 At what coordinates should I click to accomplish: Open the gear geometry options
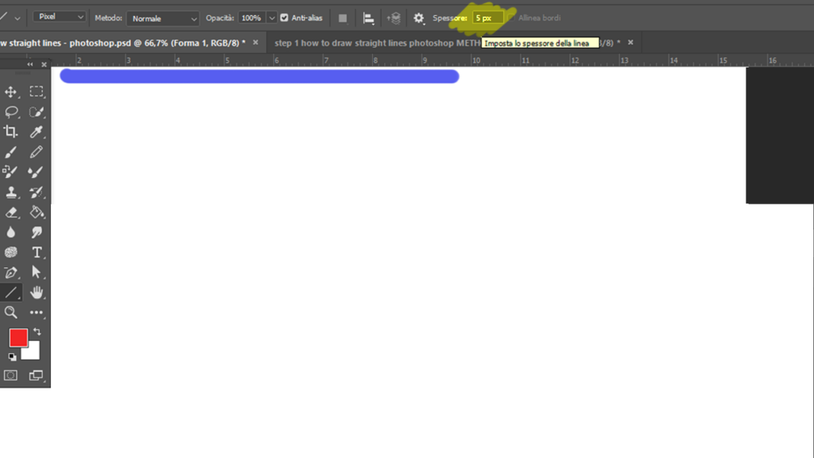tap(419, 17)
